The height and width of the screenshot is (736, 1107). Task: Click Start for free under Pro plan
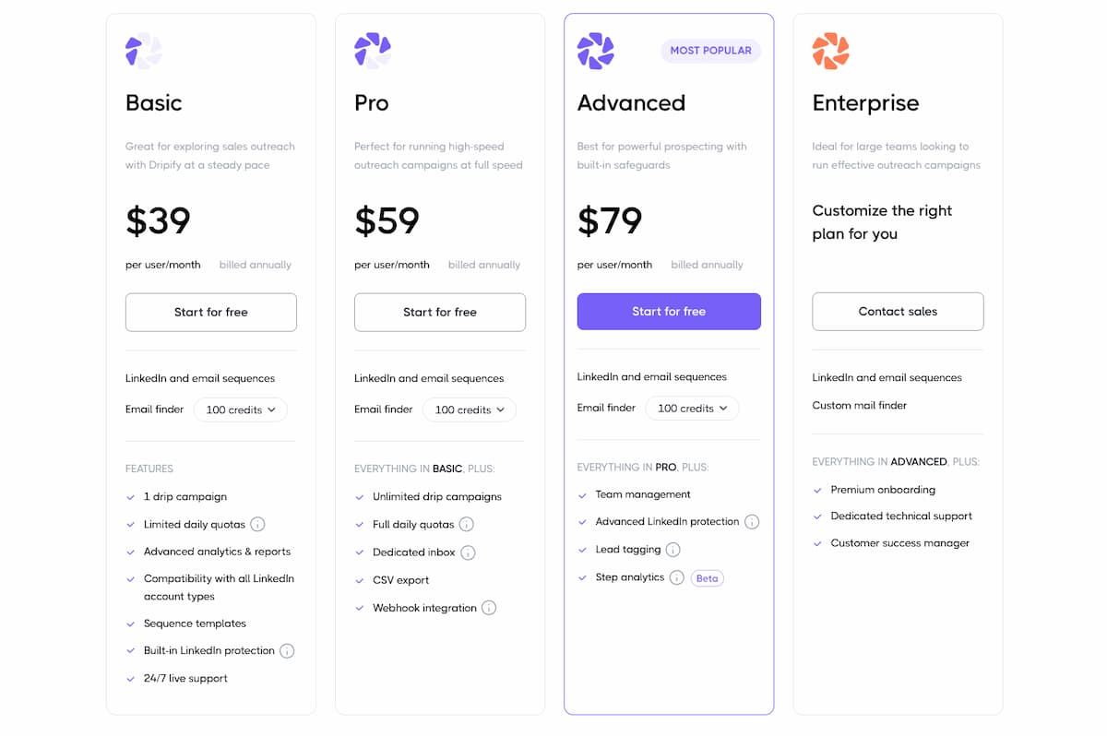pyautogui.click(x=440, y=313)
